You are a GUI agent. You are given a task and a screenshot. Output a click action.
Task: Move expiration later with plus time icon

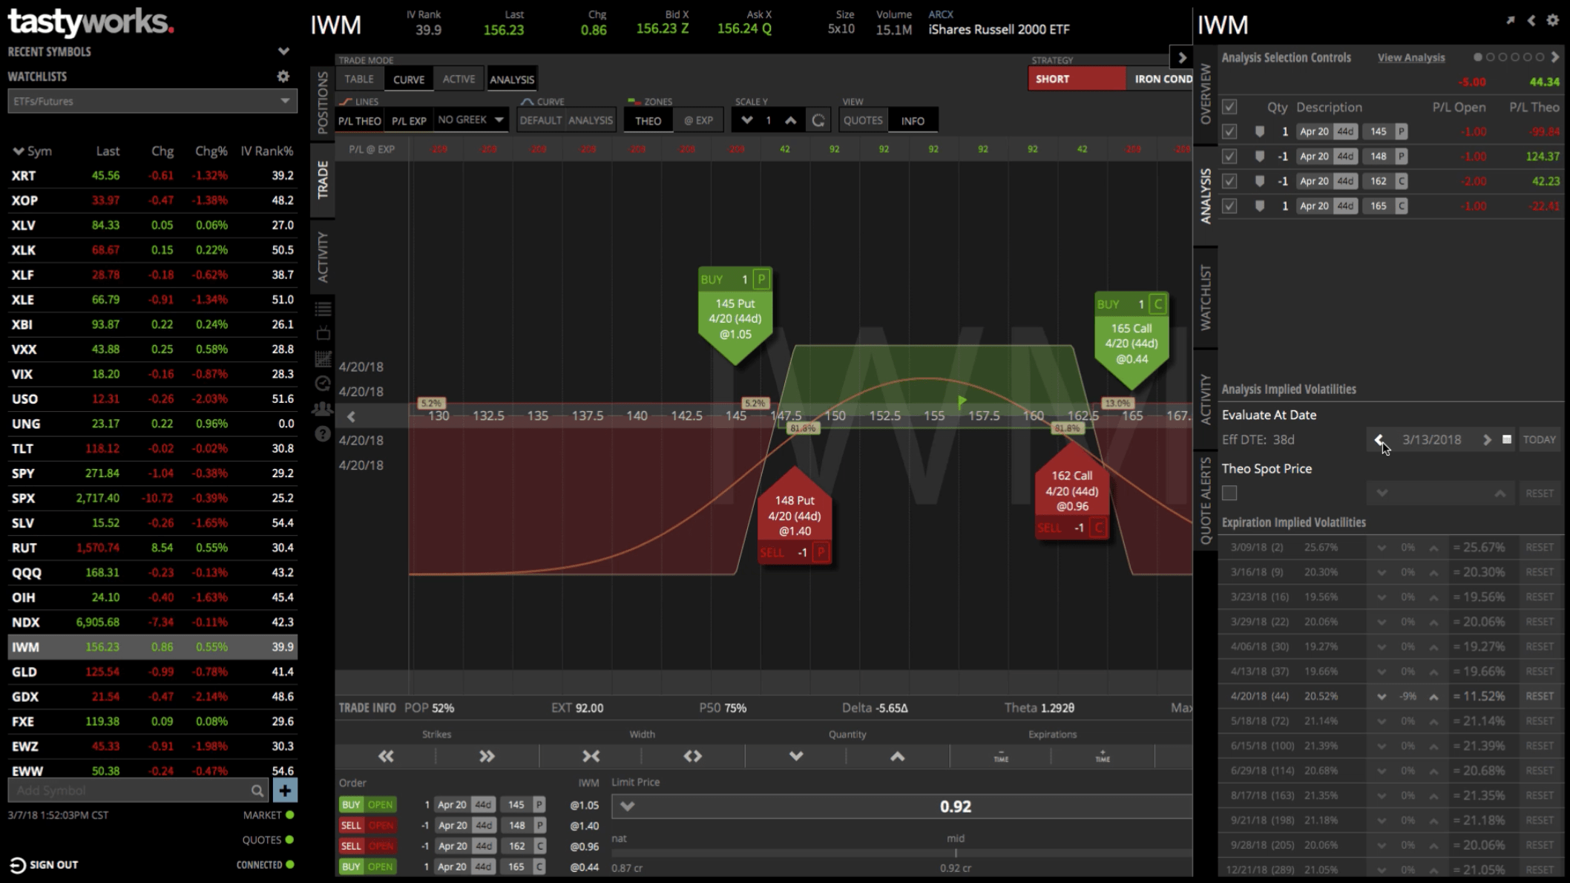coord(1103,756)
